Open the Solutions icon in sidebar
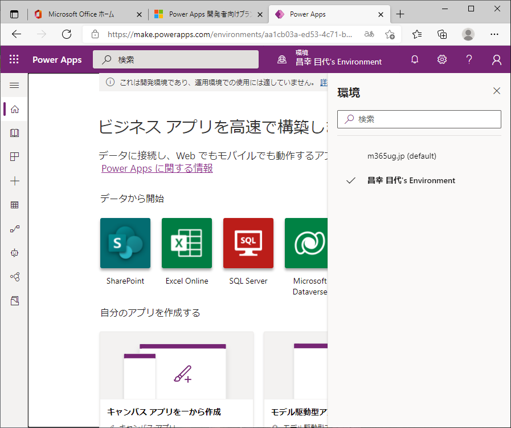This screenshot has height=428, width=511. 15,301
